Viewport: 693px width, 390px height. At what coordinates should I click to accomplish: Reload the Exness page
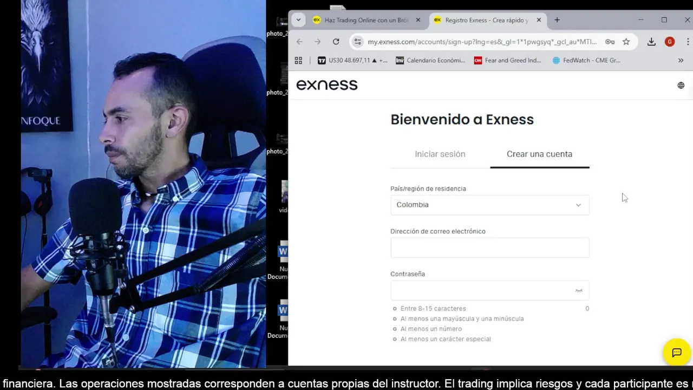[x=336, y=42]
